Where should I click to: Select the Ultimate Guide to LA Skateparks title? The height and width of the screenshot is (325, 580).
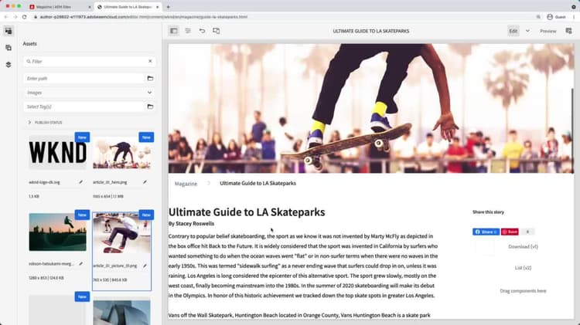click(247, 212)
